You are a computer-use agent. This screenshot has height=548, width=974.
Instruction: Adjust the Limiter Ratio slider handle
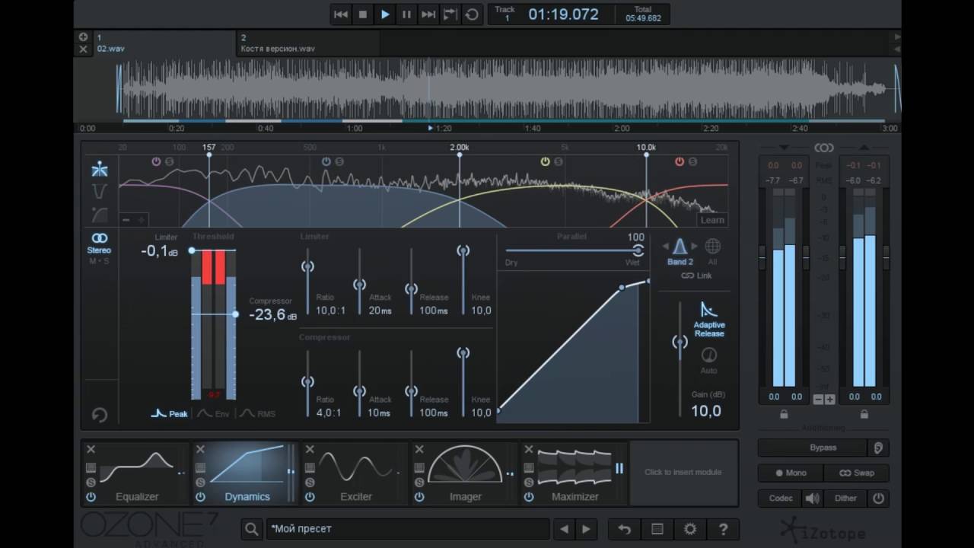pyautogui.click(x=307, y=266)
